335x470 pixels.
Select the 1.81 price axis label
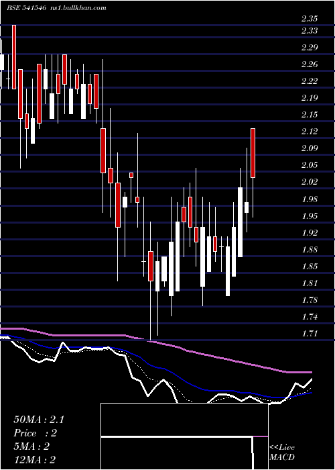[310, 283]
